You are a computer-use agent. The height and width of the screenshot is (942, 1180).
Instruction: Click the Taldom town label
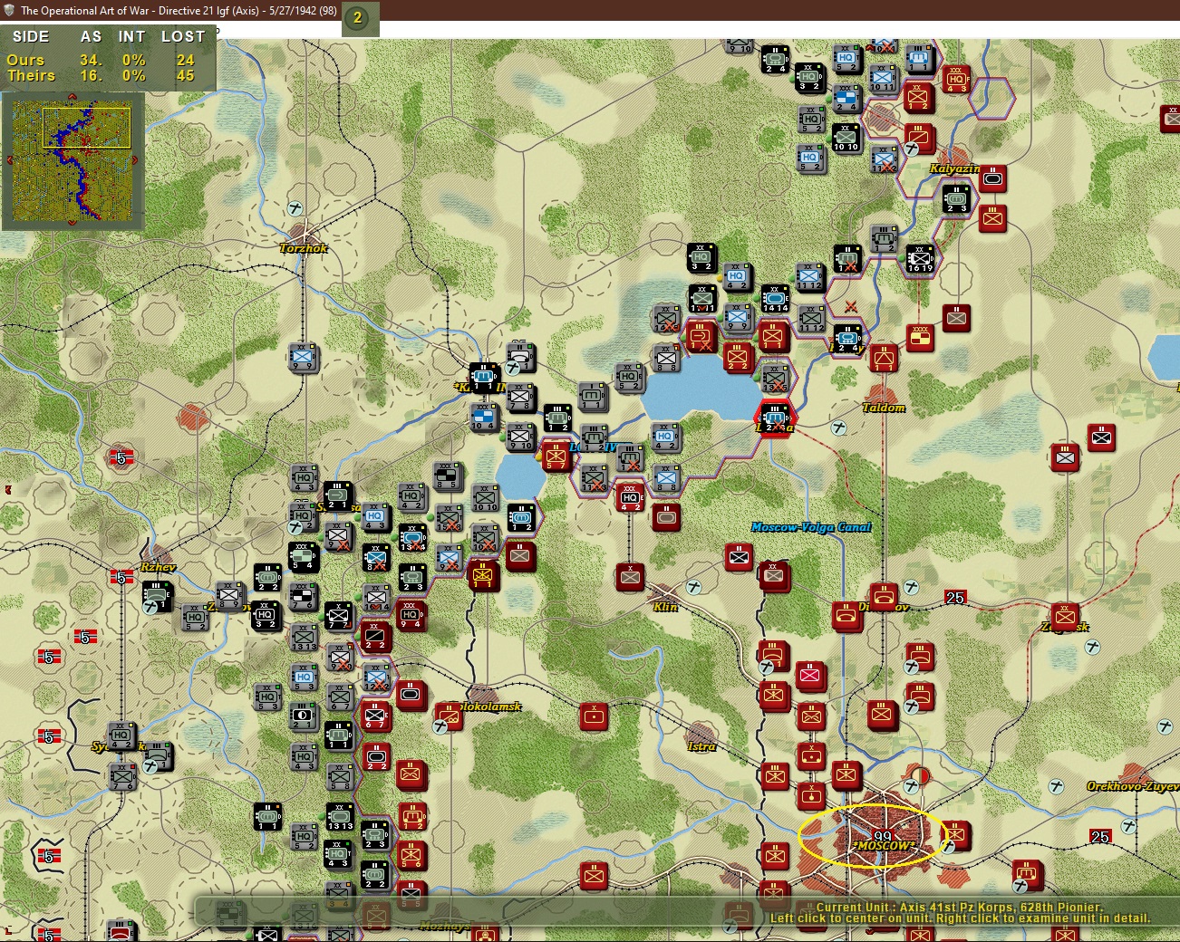pos(884,408)
